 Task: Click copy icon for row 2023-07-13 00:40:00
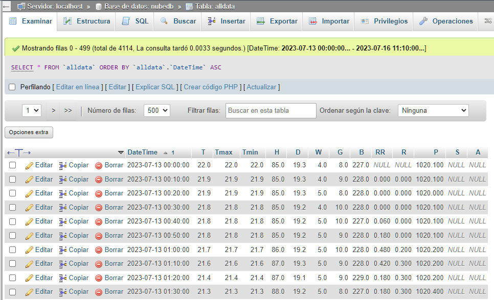click(63, 222)
